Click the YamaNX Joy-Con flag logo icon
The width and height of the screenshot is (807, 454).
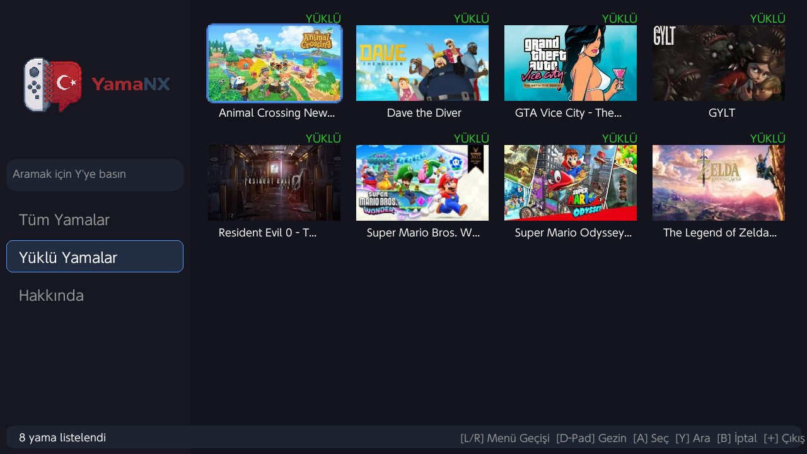(53, 84)
